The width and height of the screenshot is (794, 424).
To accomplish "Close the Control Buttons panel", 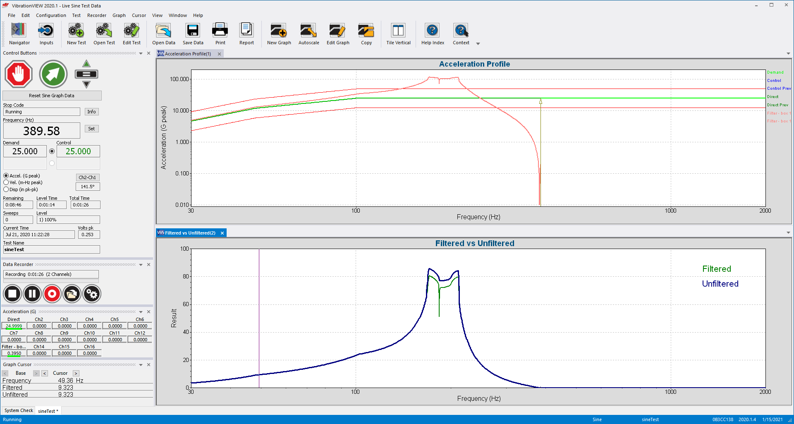I will click(x=148, y=53).
